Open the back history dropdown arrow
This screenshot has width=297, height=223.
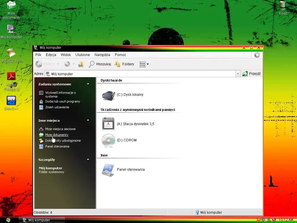(x=58, y=64)
